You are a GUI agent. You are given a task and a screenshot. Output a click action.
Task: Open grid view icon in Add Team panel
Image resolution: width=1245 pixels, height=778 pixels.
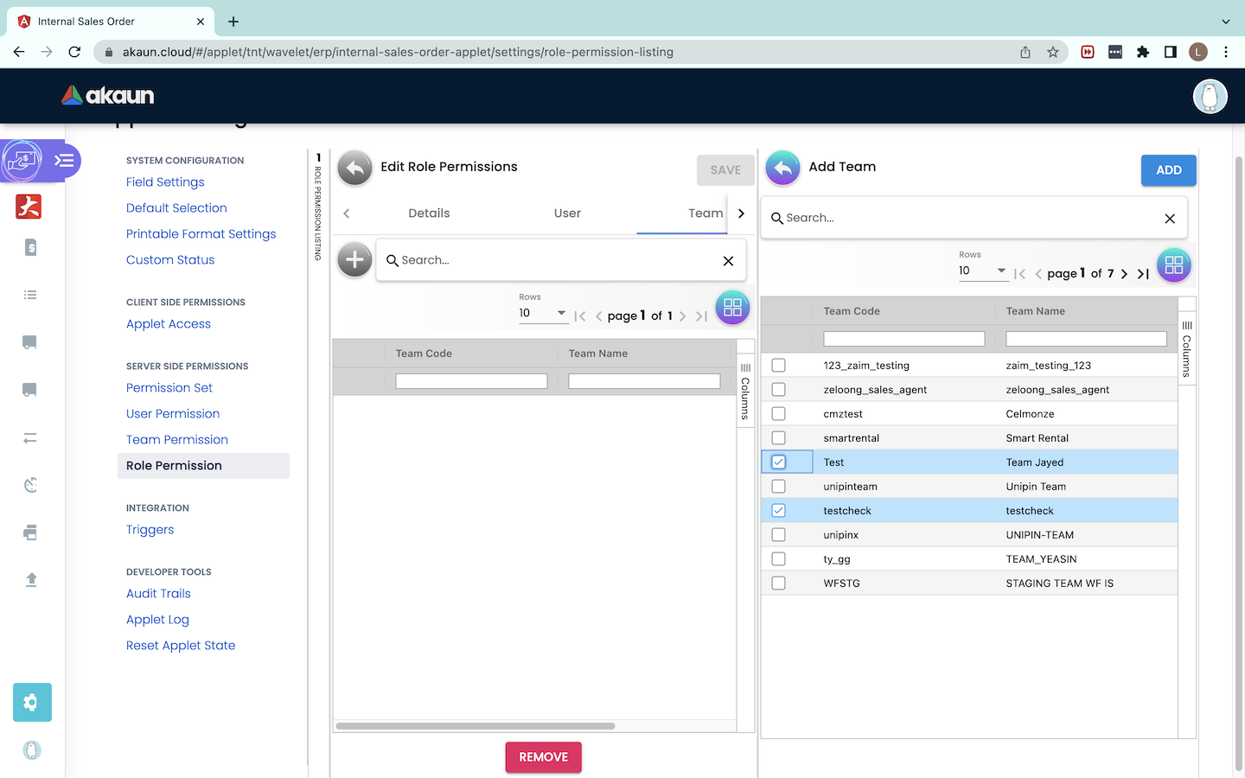point(1173,265)
